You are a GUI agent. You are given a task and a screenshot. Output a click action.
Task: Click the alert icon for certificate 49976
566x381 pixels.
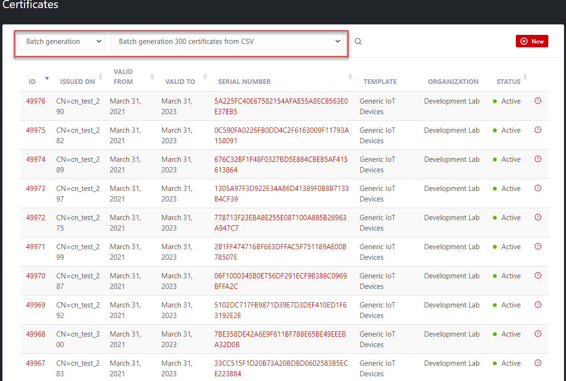pos(538,101)
